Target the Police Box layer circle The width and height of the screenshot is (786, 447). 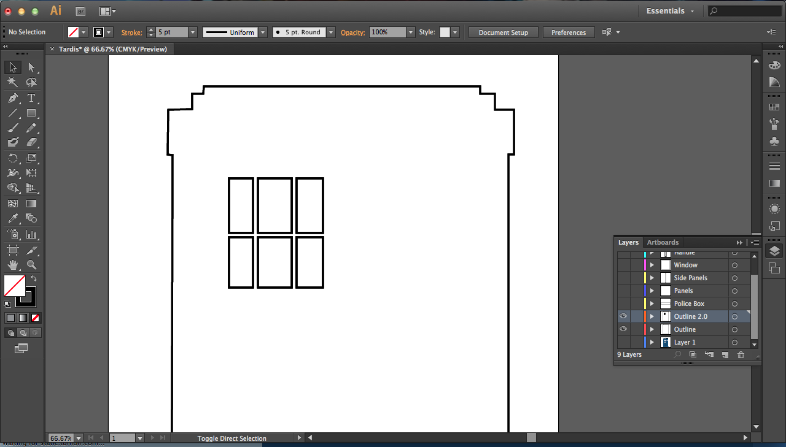(734, 304)
